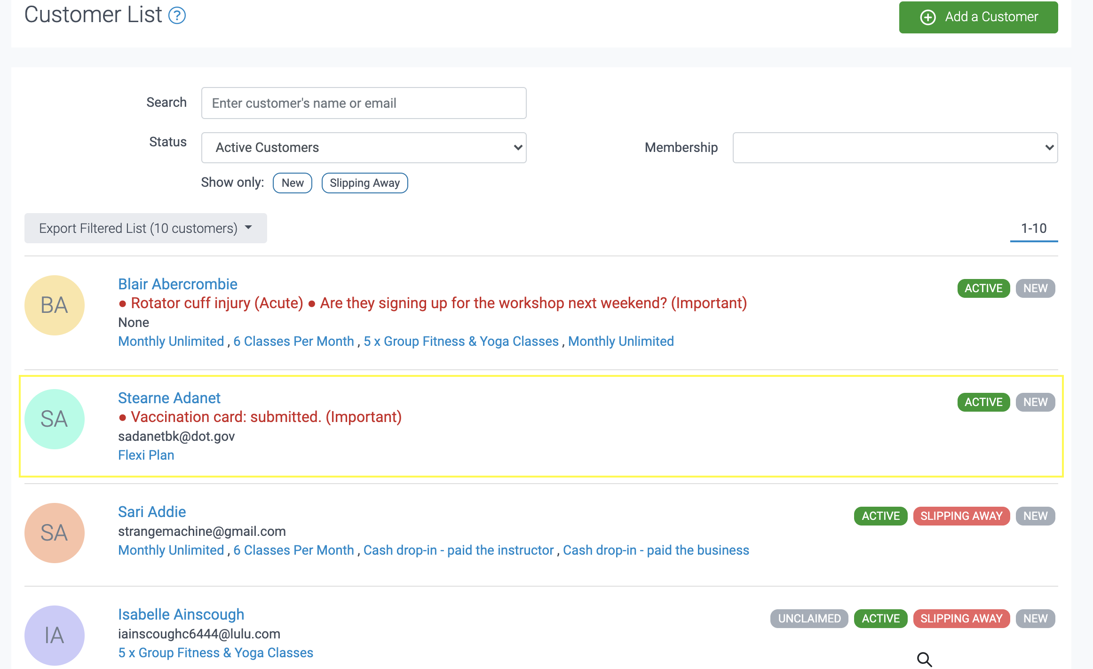Click Isabelle Ainscough's Unclaimed badge
Viewport: 1093px width, 669px height.
809,619
